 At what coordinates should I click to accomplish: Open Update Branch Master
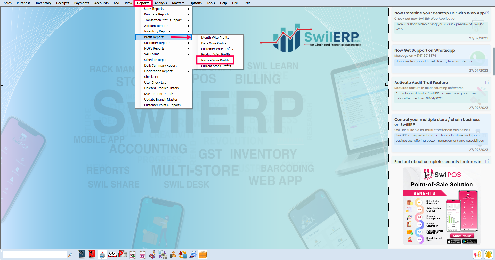click(x=164, y=100)
